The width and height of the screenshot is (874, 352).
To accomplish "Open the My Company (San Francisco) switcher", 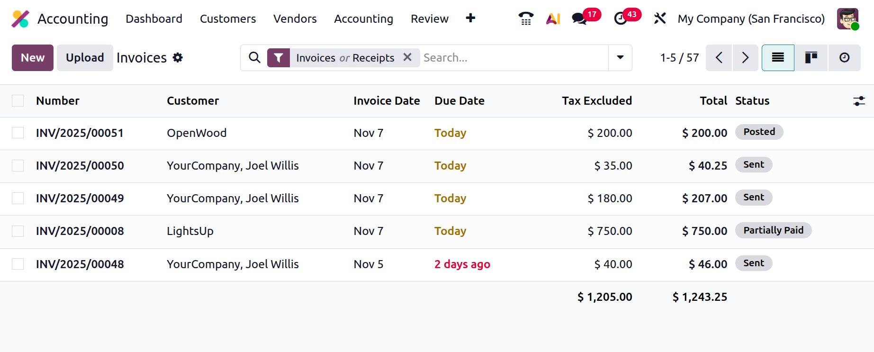I will pos(751,18).
